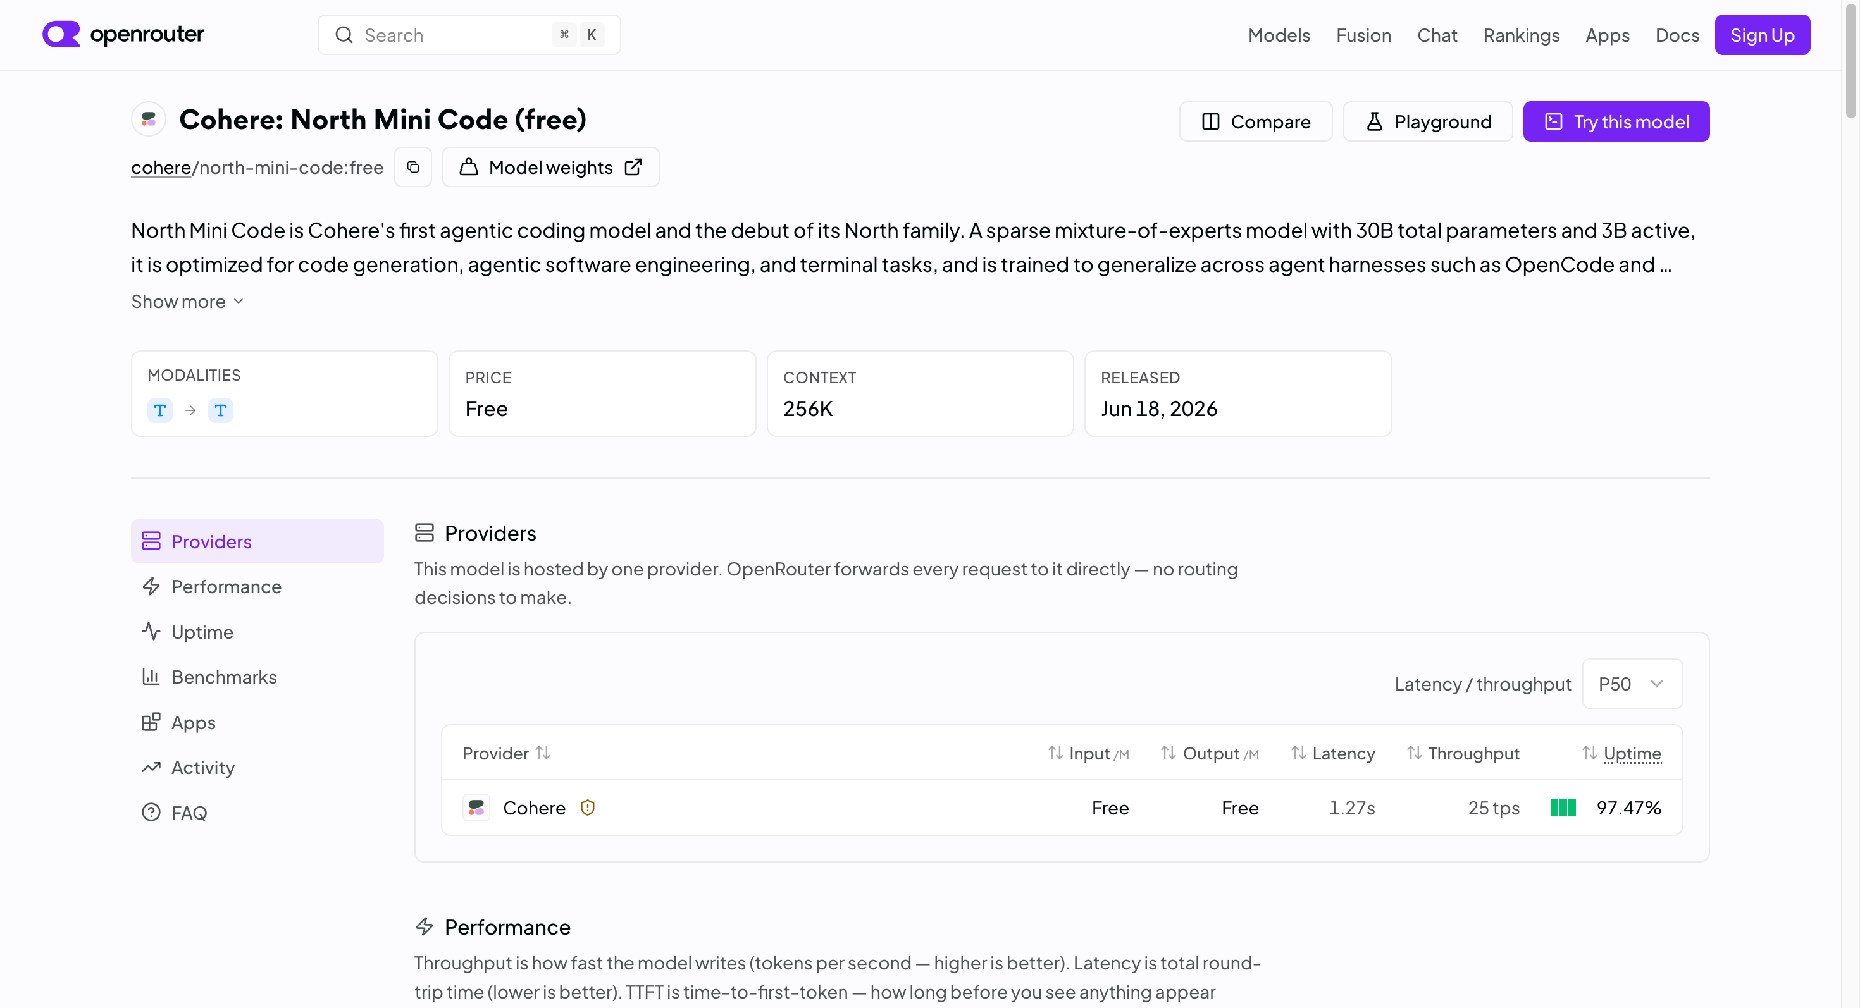Sort table by Provider column
The height and width of the screenshot is (1008, 1860).
point(507,753)
